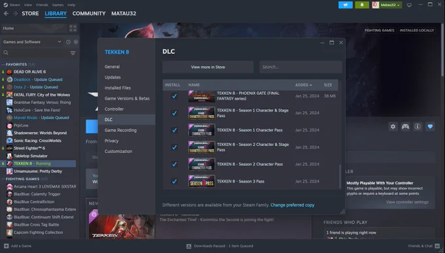The height and width of the screenshot is (253, 445).
Task: Click the downloads status icon
Action: click(x=188, y=246)
